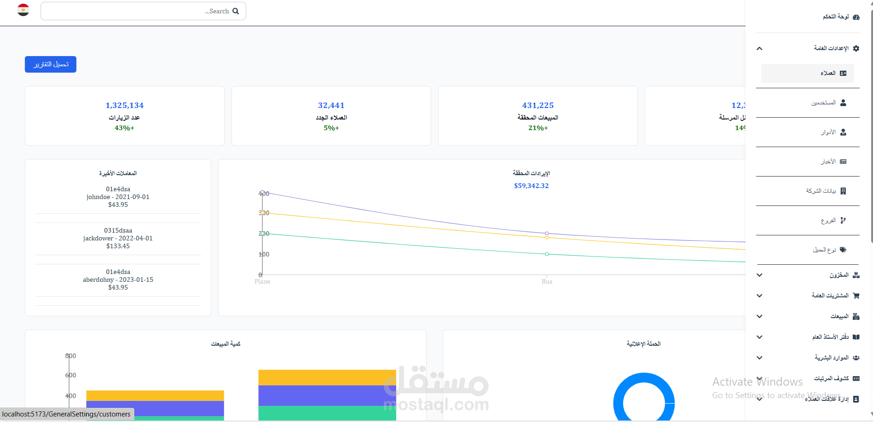
Task: Expand the المبيعات sales section
Action: point(759,316)
